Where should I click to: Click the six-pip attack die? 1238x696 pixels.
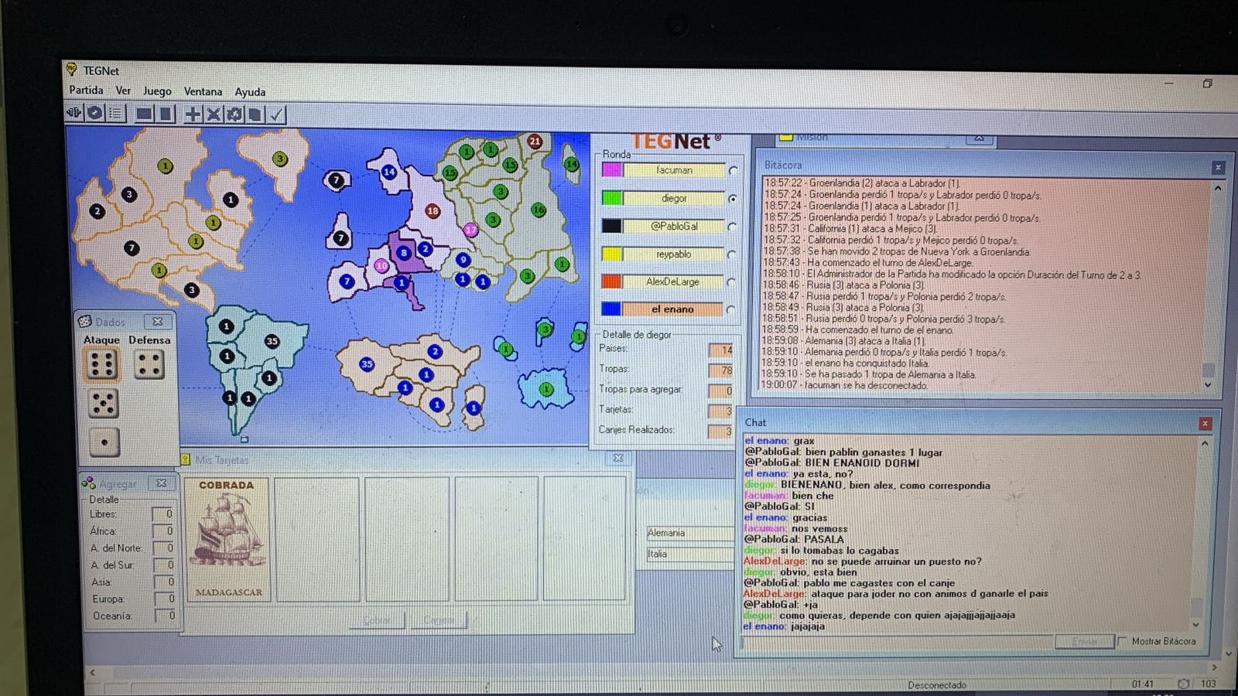pos(102,364)
